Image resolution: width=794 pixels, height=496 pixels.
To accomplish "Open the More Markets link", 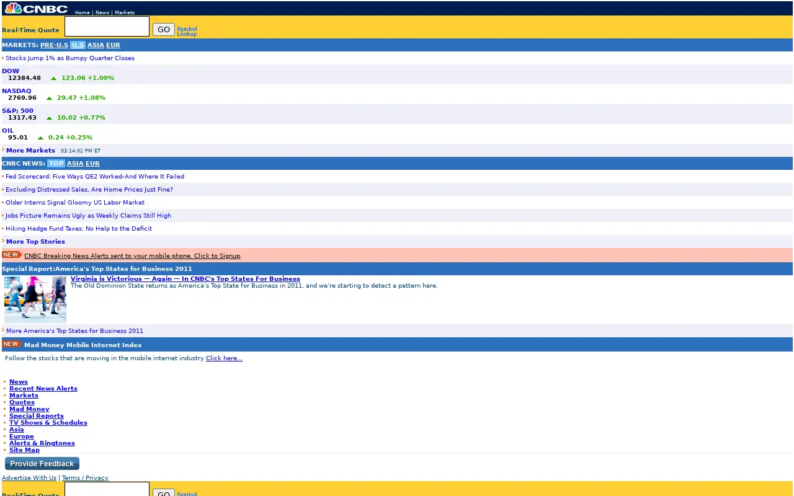I will pyautogui.click(x=30, y=151).
